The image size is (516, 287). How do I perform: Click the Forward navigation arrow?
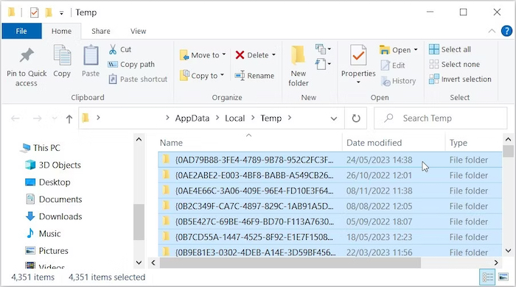pyautogui.click(x=37, y=118)
